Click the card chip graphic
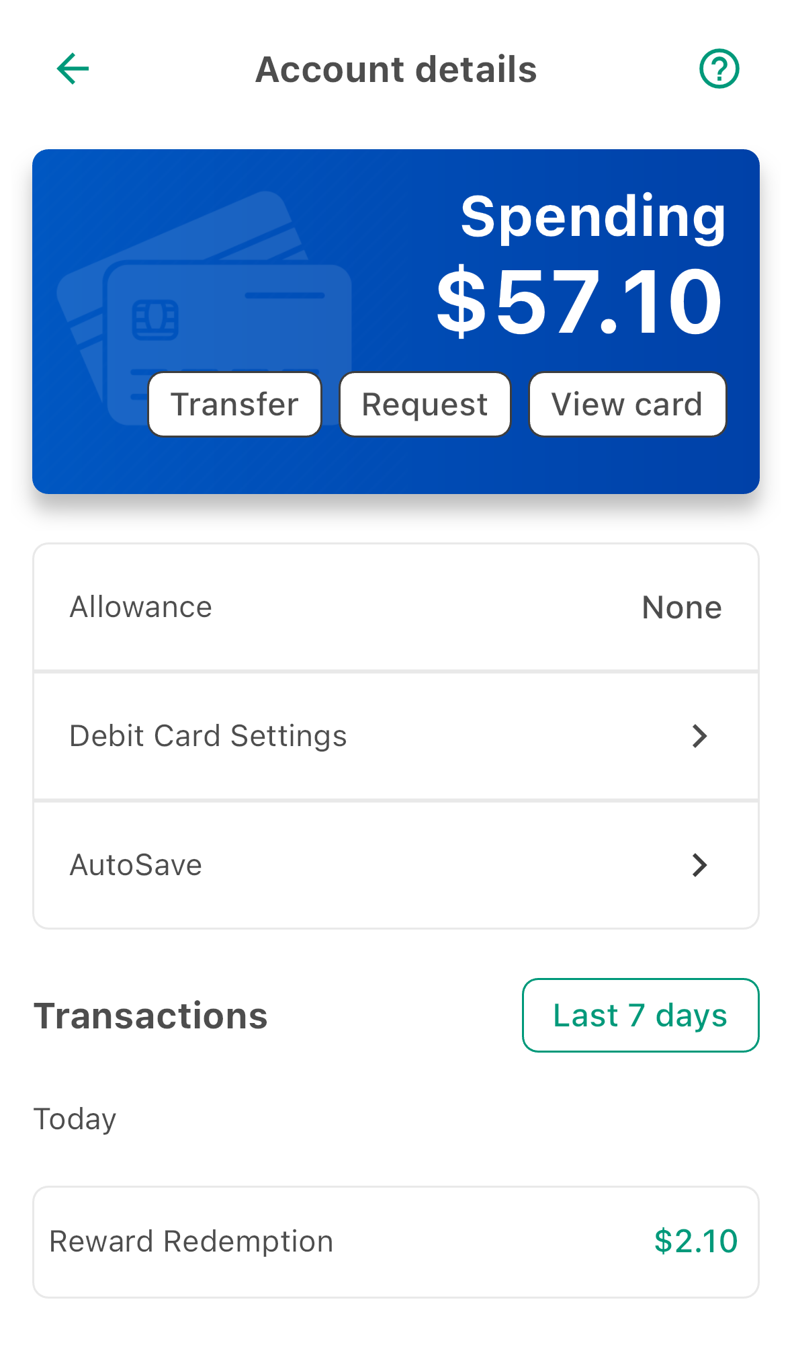 coord(155,320)
